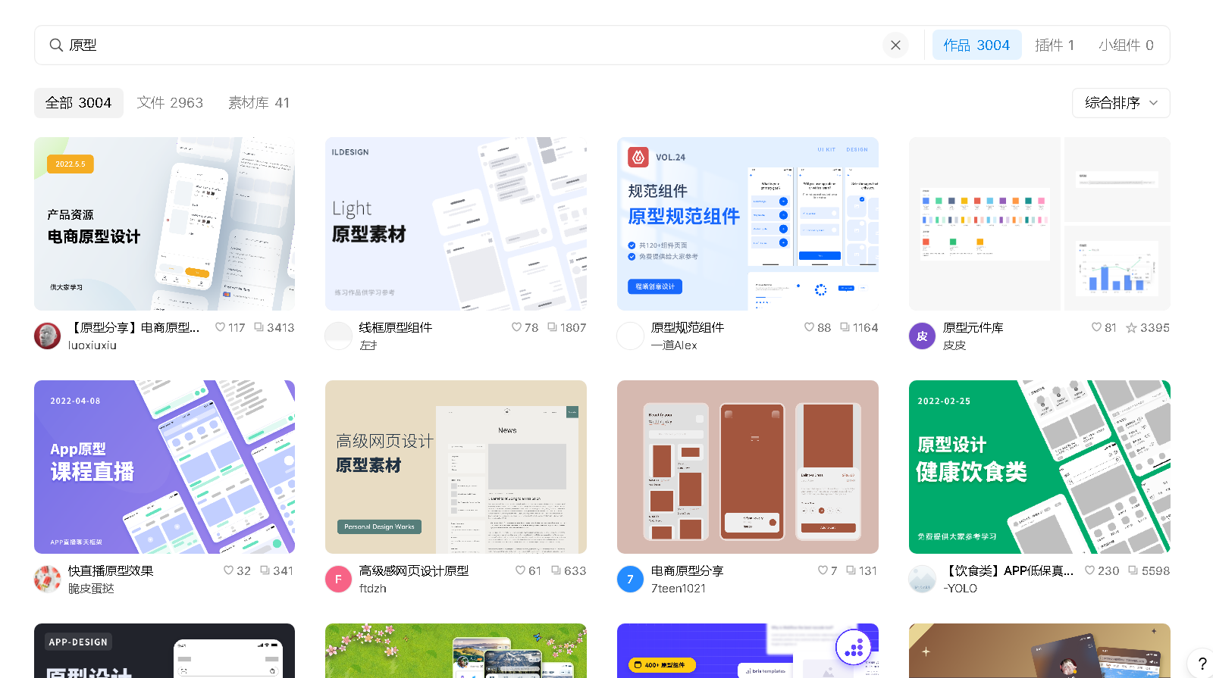This screenshot has height=678, width=1213.
Task: Click the star icon beside 3395
Action: (x=1131, y=327)
